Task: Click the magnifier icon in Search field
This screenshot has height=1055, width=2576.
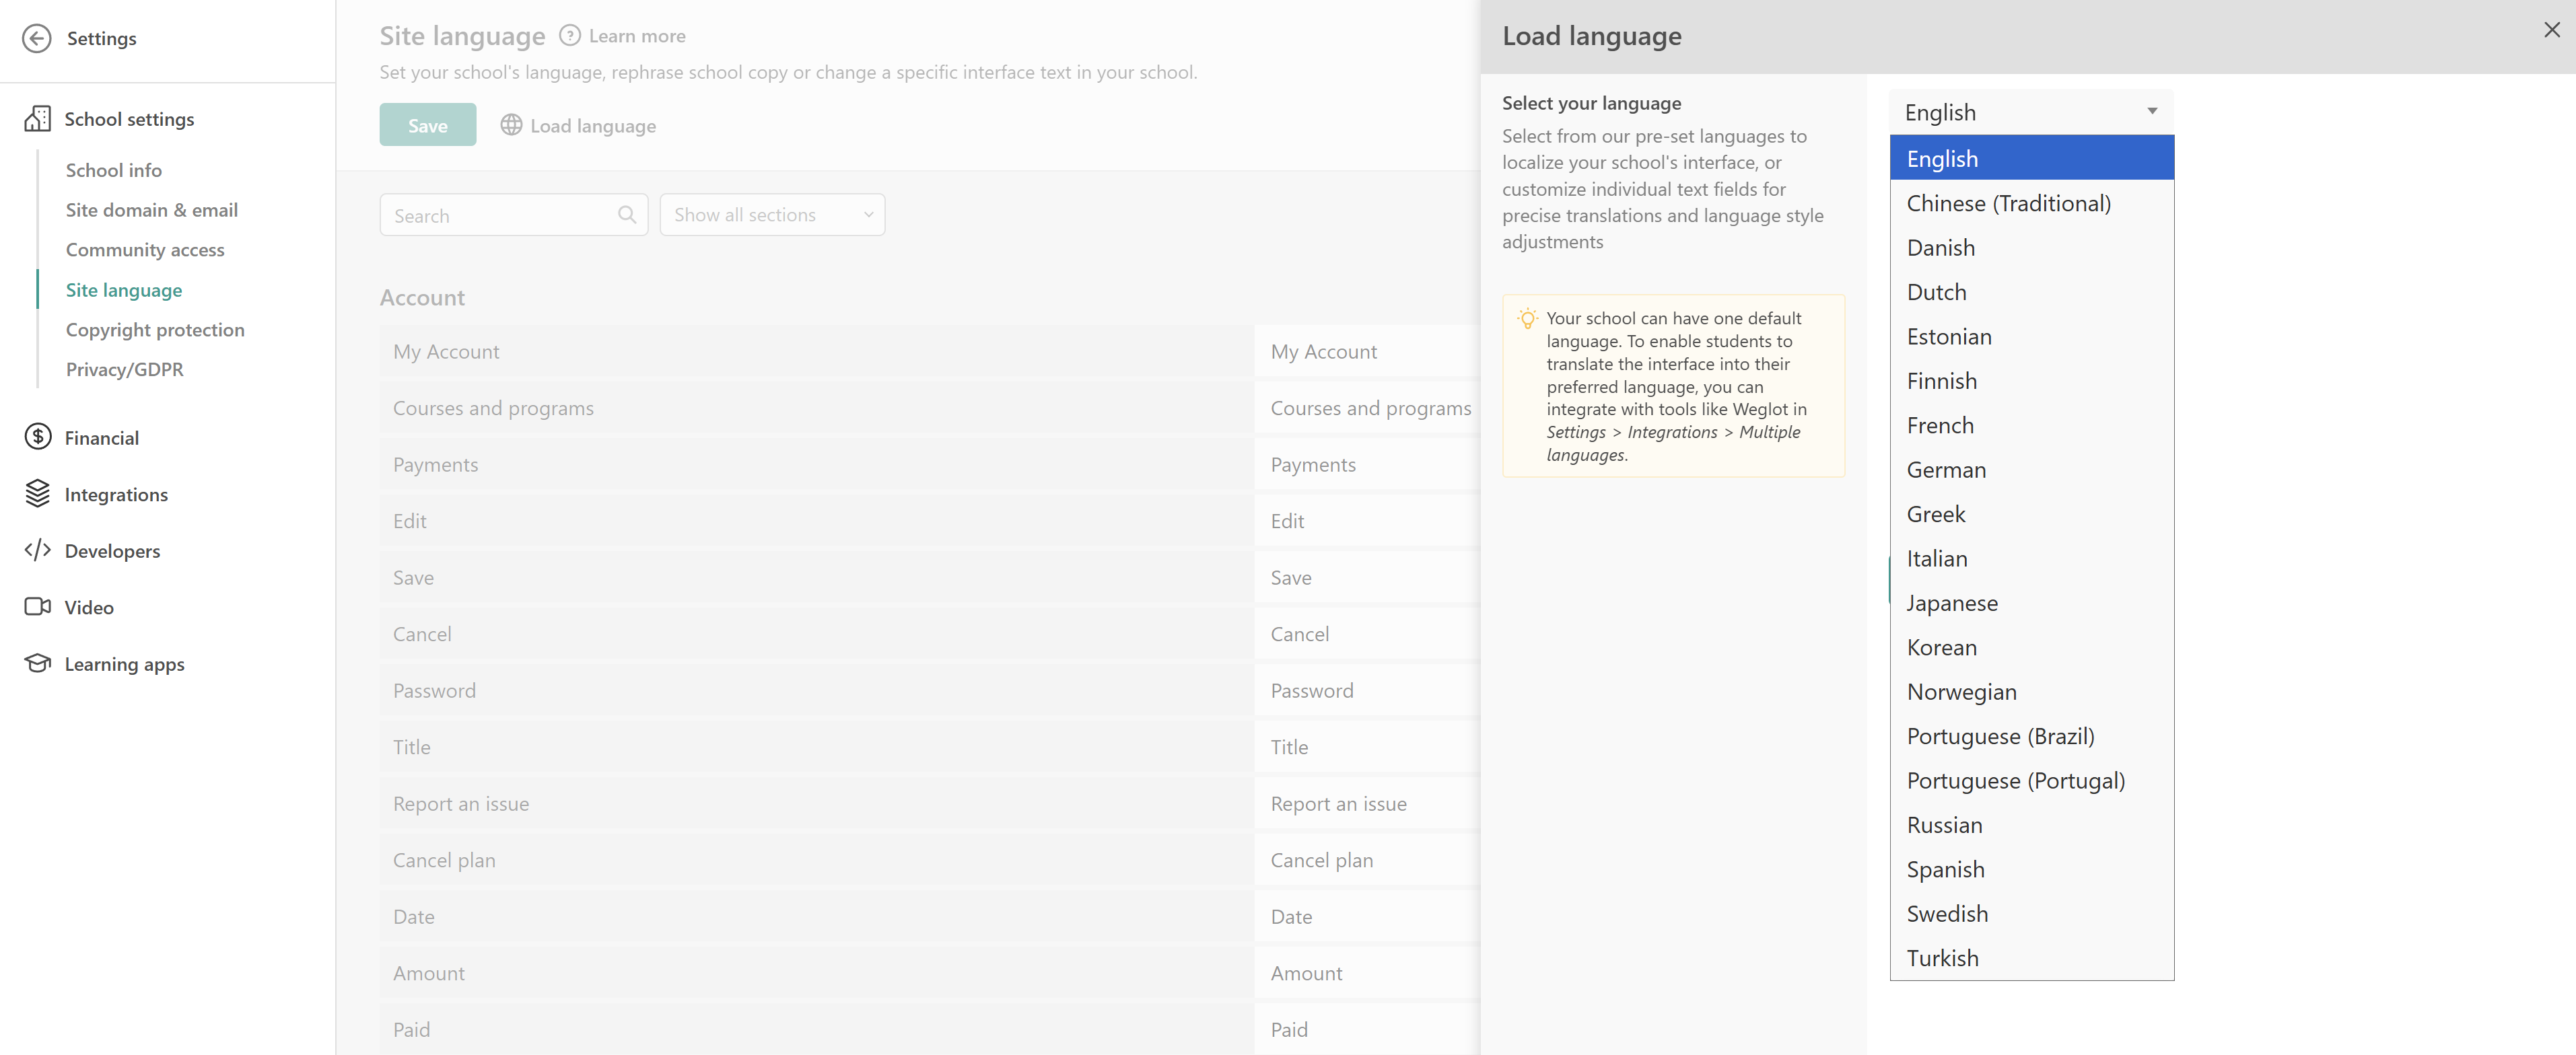Action: pyautogui.click(x=627, y=215)
